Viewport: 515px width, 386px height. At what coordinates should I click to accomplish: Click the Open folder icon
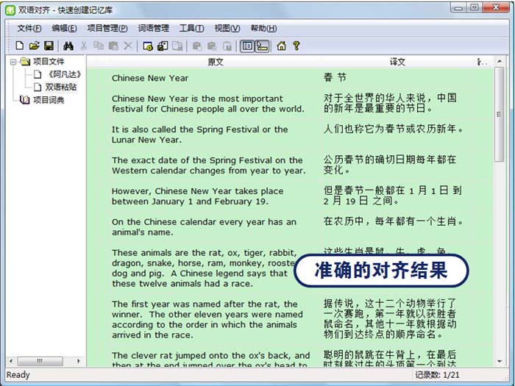(34, 46)
